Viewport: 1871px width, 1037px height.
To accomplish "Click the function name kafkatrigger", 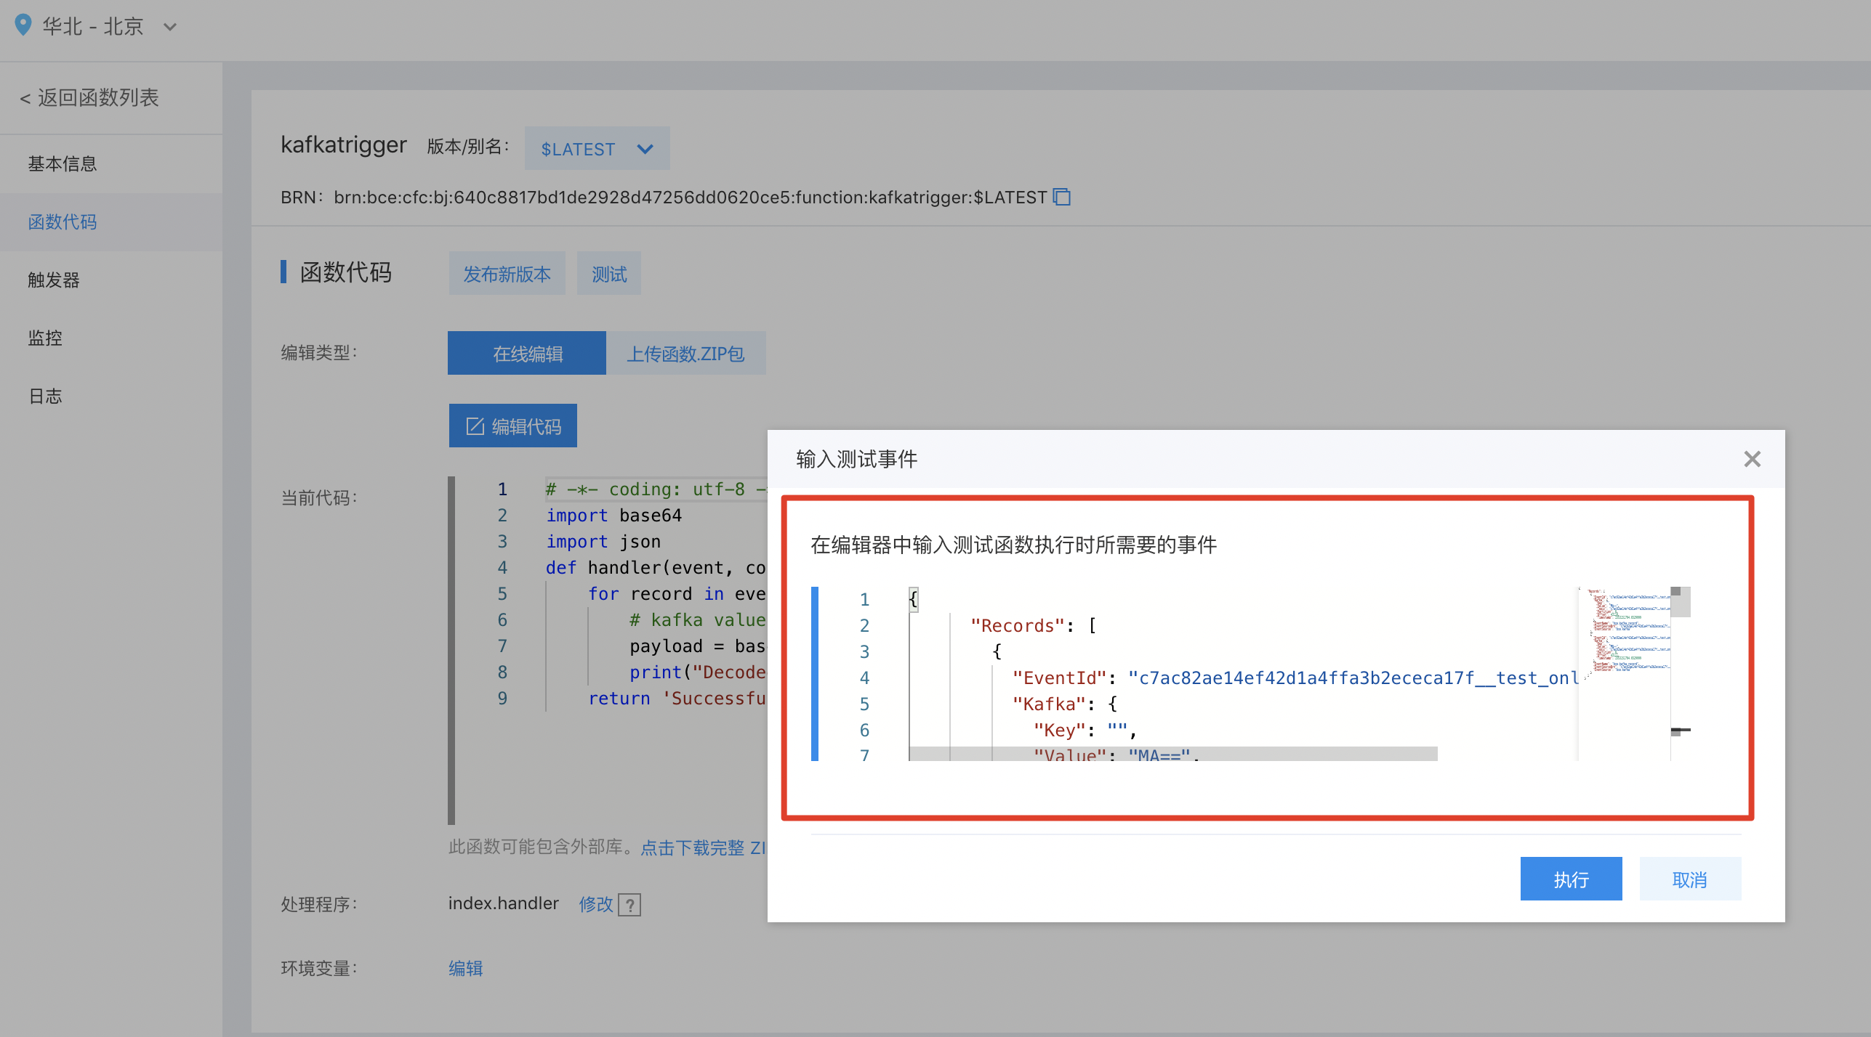I will [x=344, y=145].
